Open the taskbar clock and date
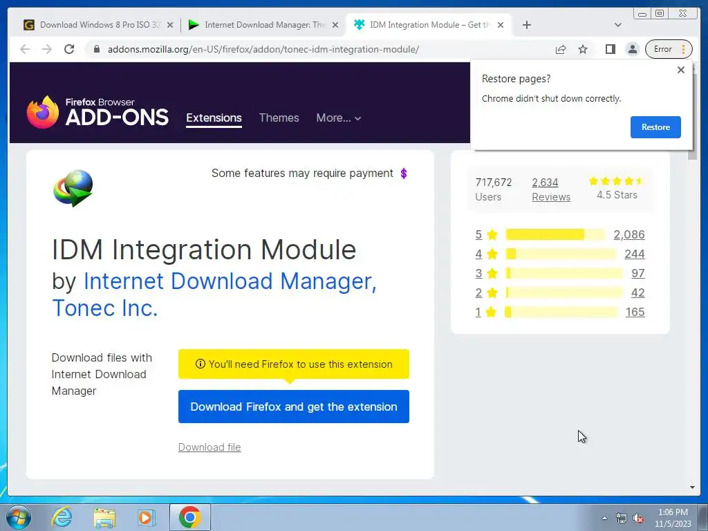Screen dimensions: 708x531 click(673, 518)
